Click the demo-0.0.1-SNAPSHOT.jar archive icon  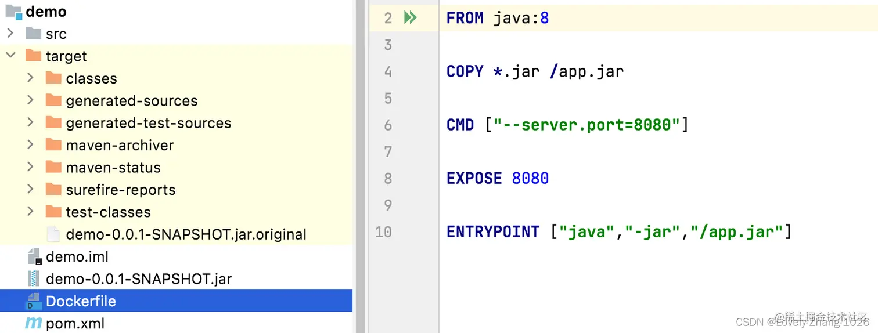(34, 278)
